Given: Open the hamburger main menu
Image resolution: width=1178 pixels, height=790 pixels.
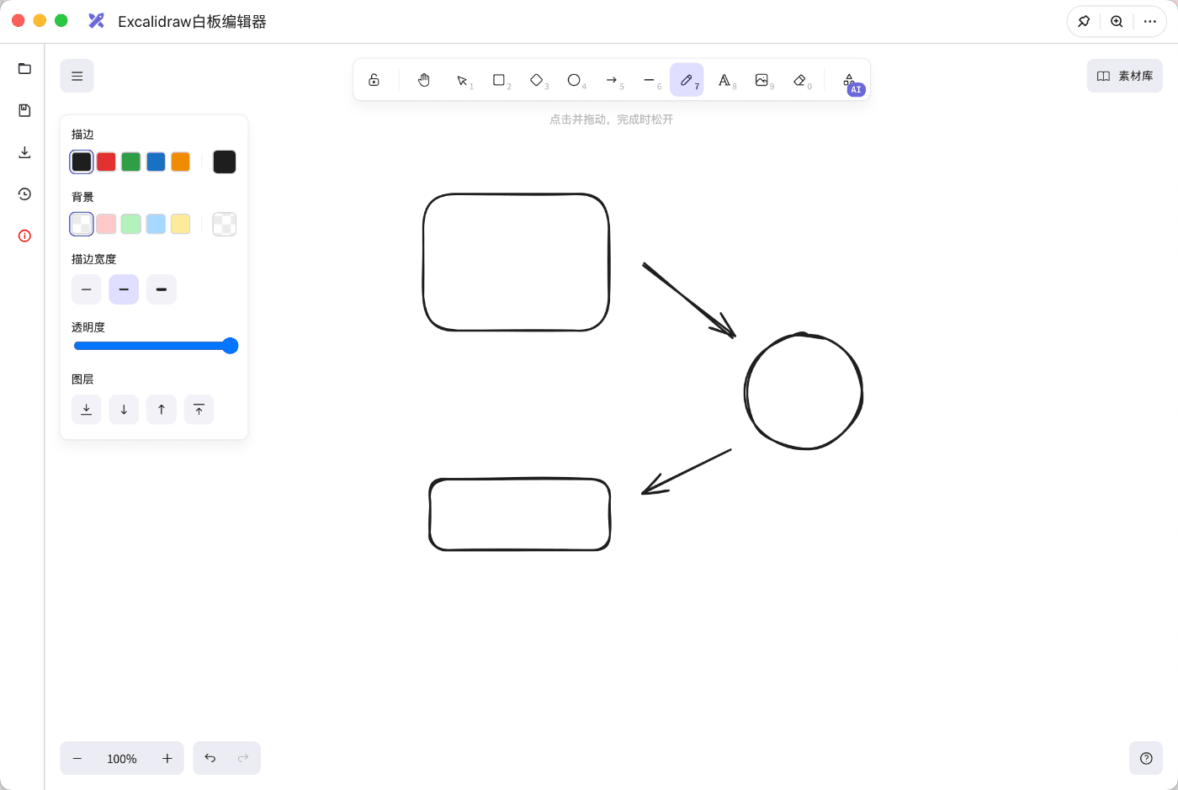Looking at the screenshot, I should point(77,76).
